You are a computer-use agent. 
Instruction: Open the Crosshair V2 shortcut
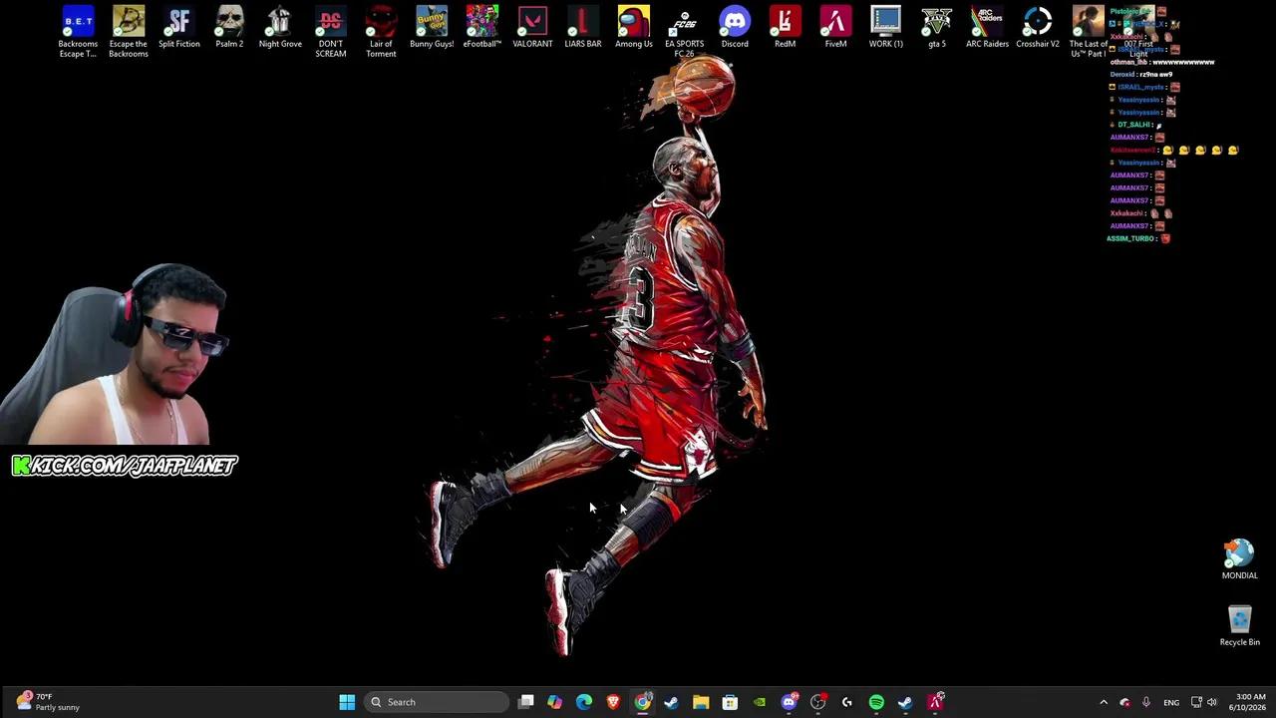tap(1038, 27)
